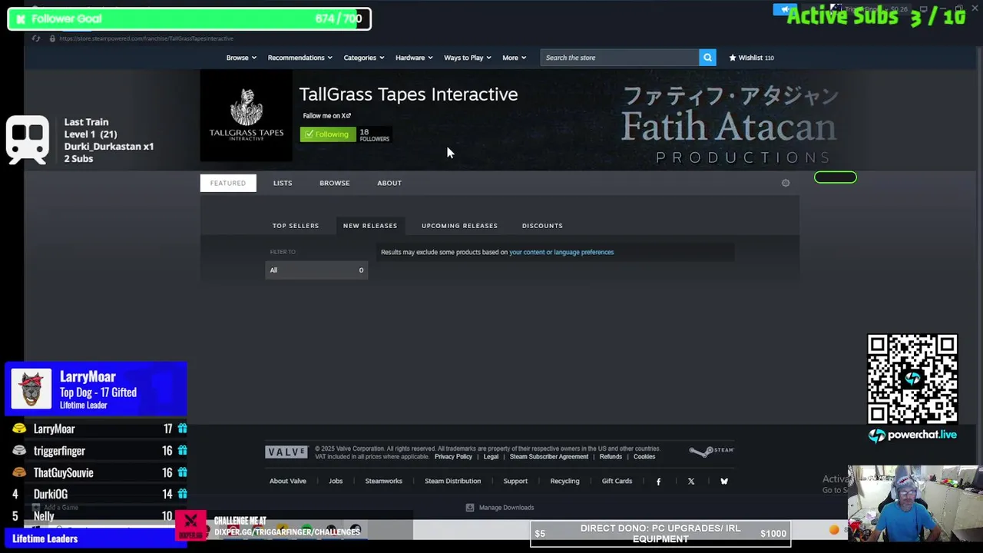Open the Facebook icon in footer
The image size is (983, 553).
(x=658, y=482)
